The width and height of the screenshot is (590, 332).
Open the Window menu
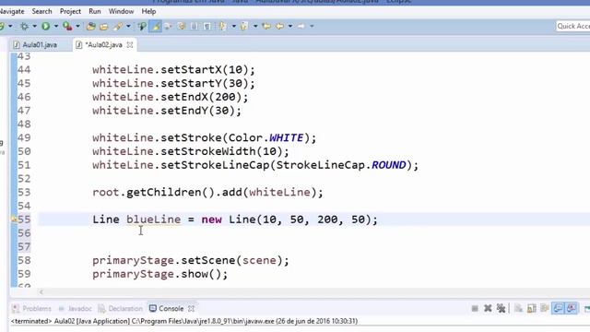[x=121, y=11]
